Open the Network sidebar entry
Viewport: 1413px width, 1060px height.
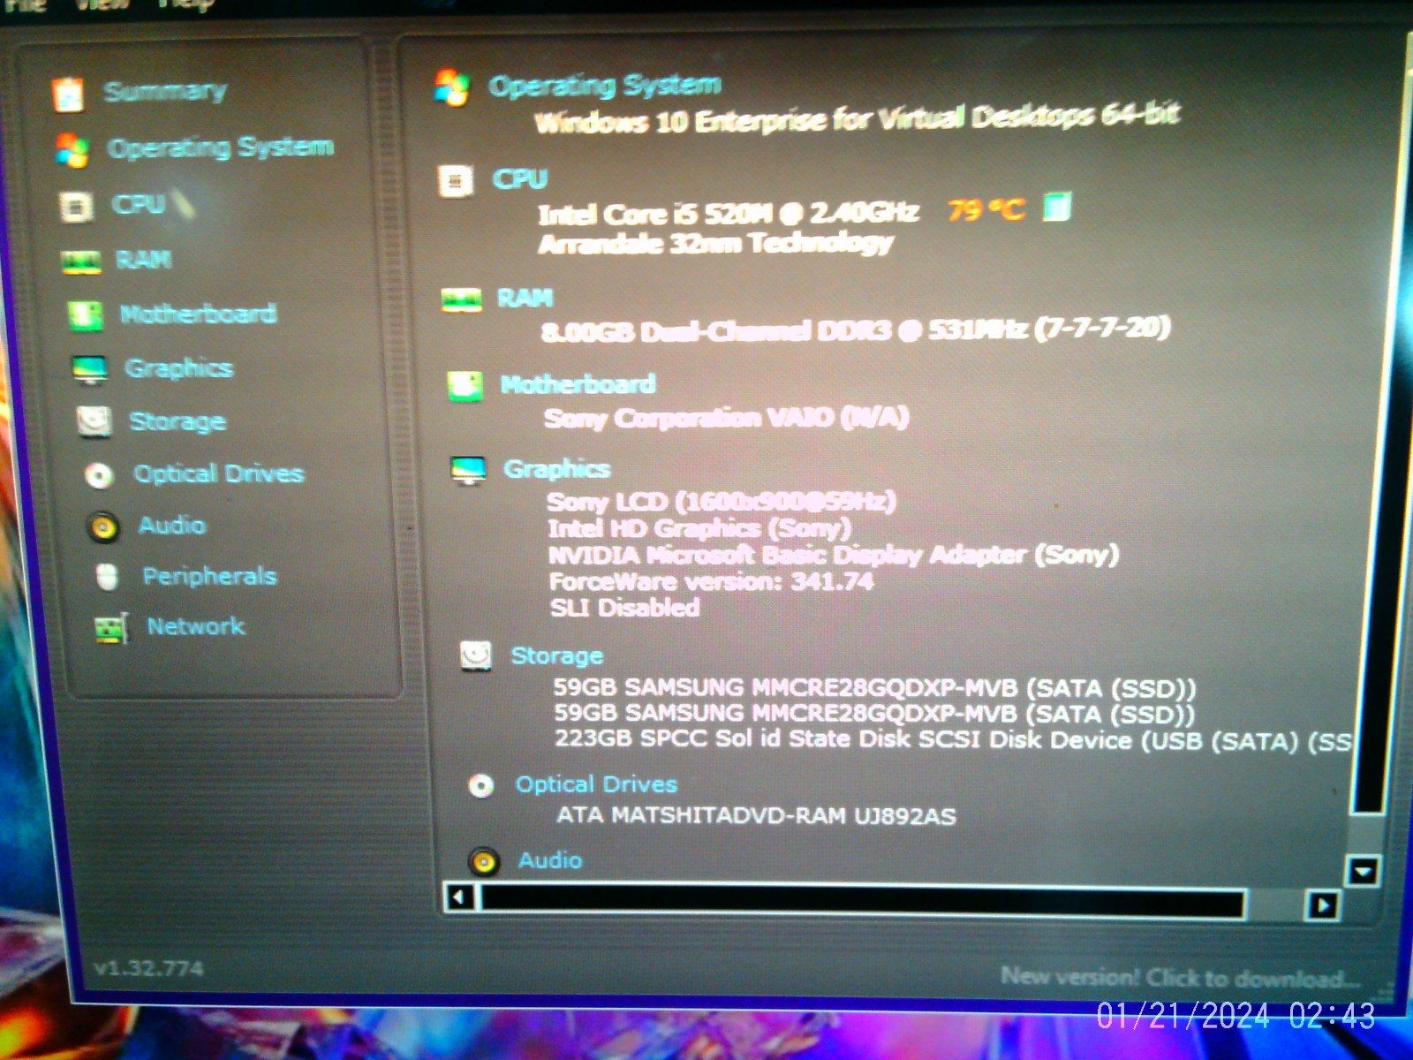point(196,626)
